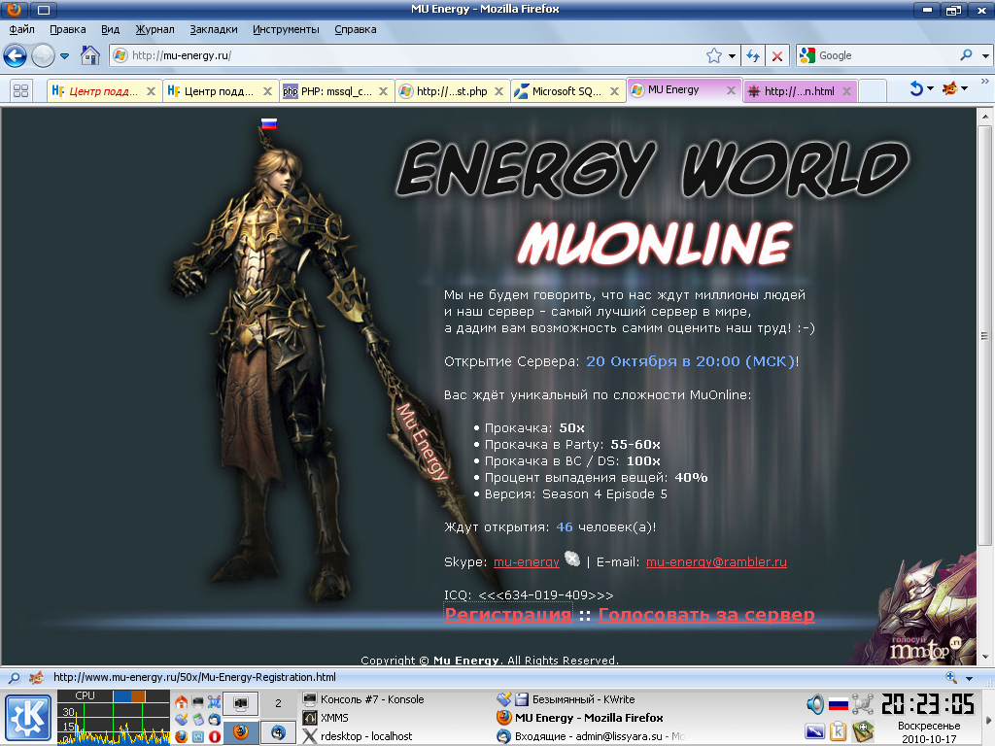Switch to virtual desktop 2

[278, 703]
